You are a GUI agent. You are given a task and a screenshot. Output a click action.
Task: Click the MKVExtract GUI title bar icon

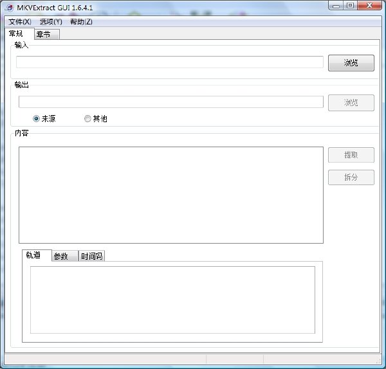tap(10, 8)
